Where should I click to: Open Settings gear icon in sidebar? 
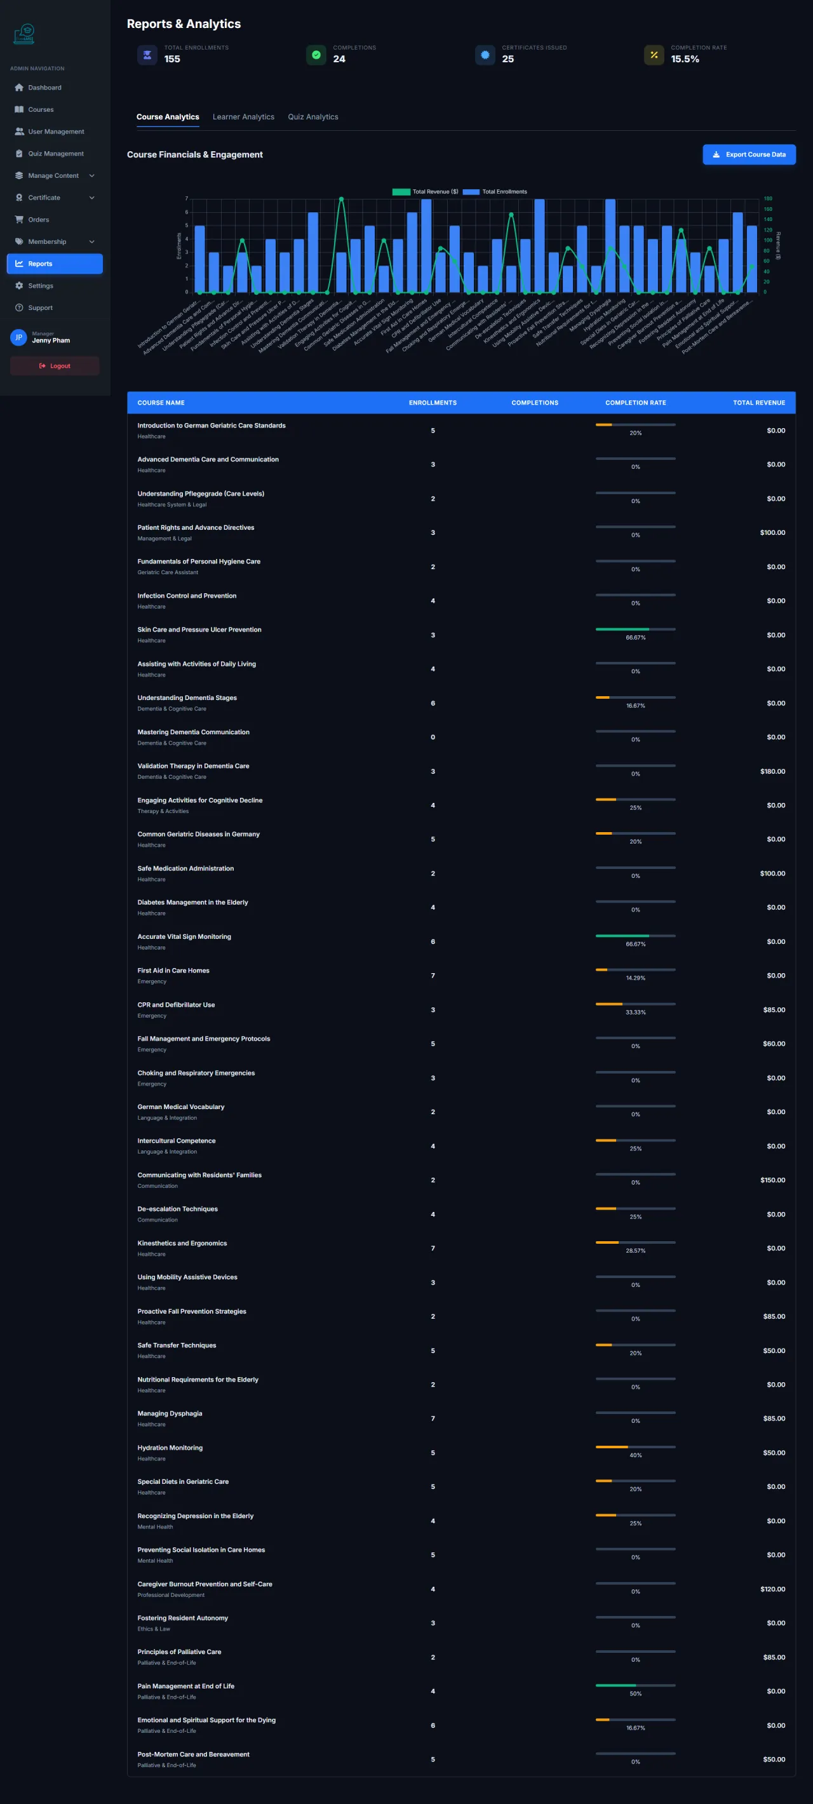click(19, 286)
